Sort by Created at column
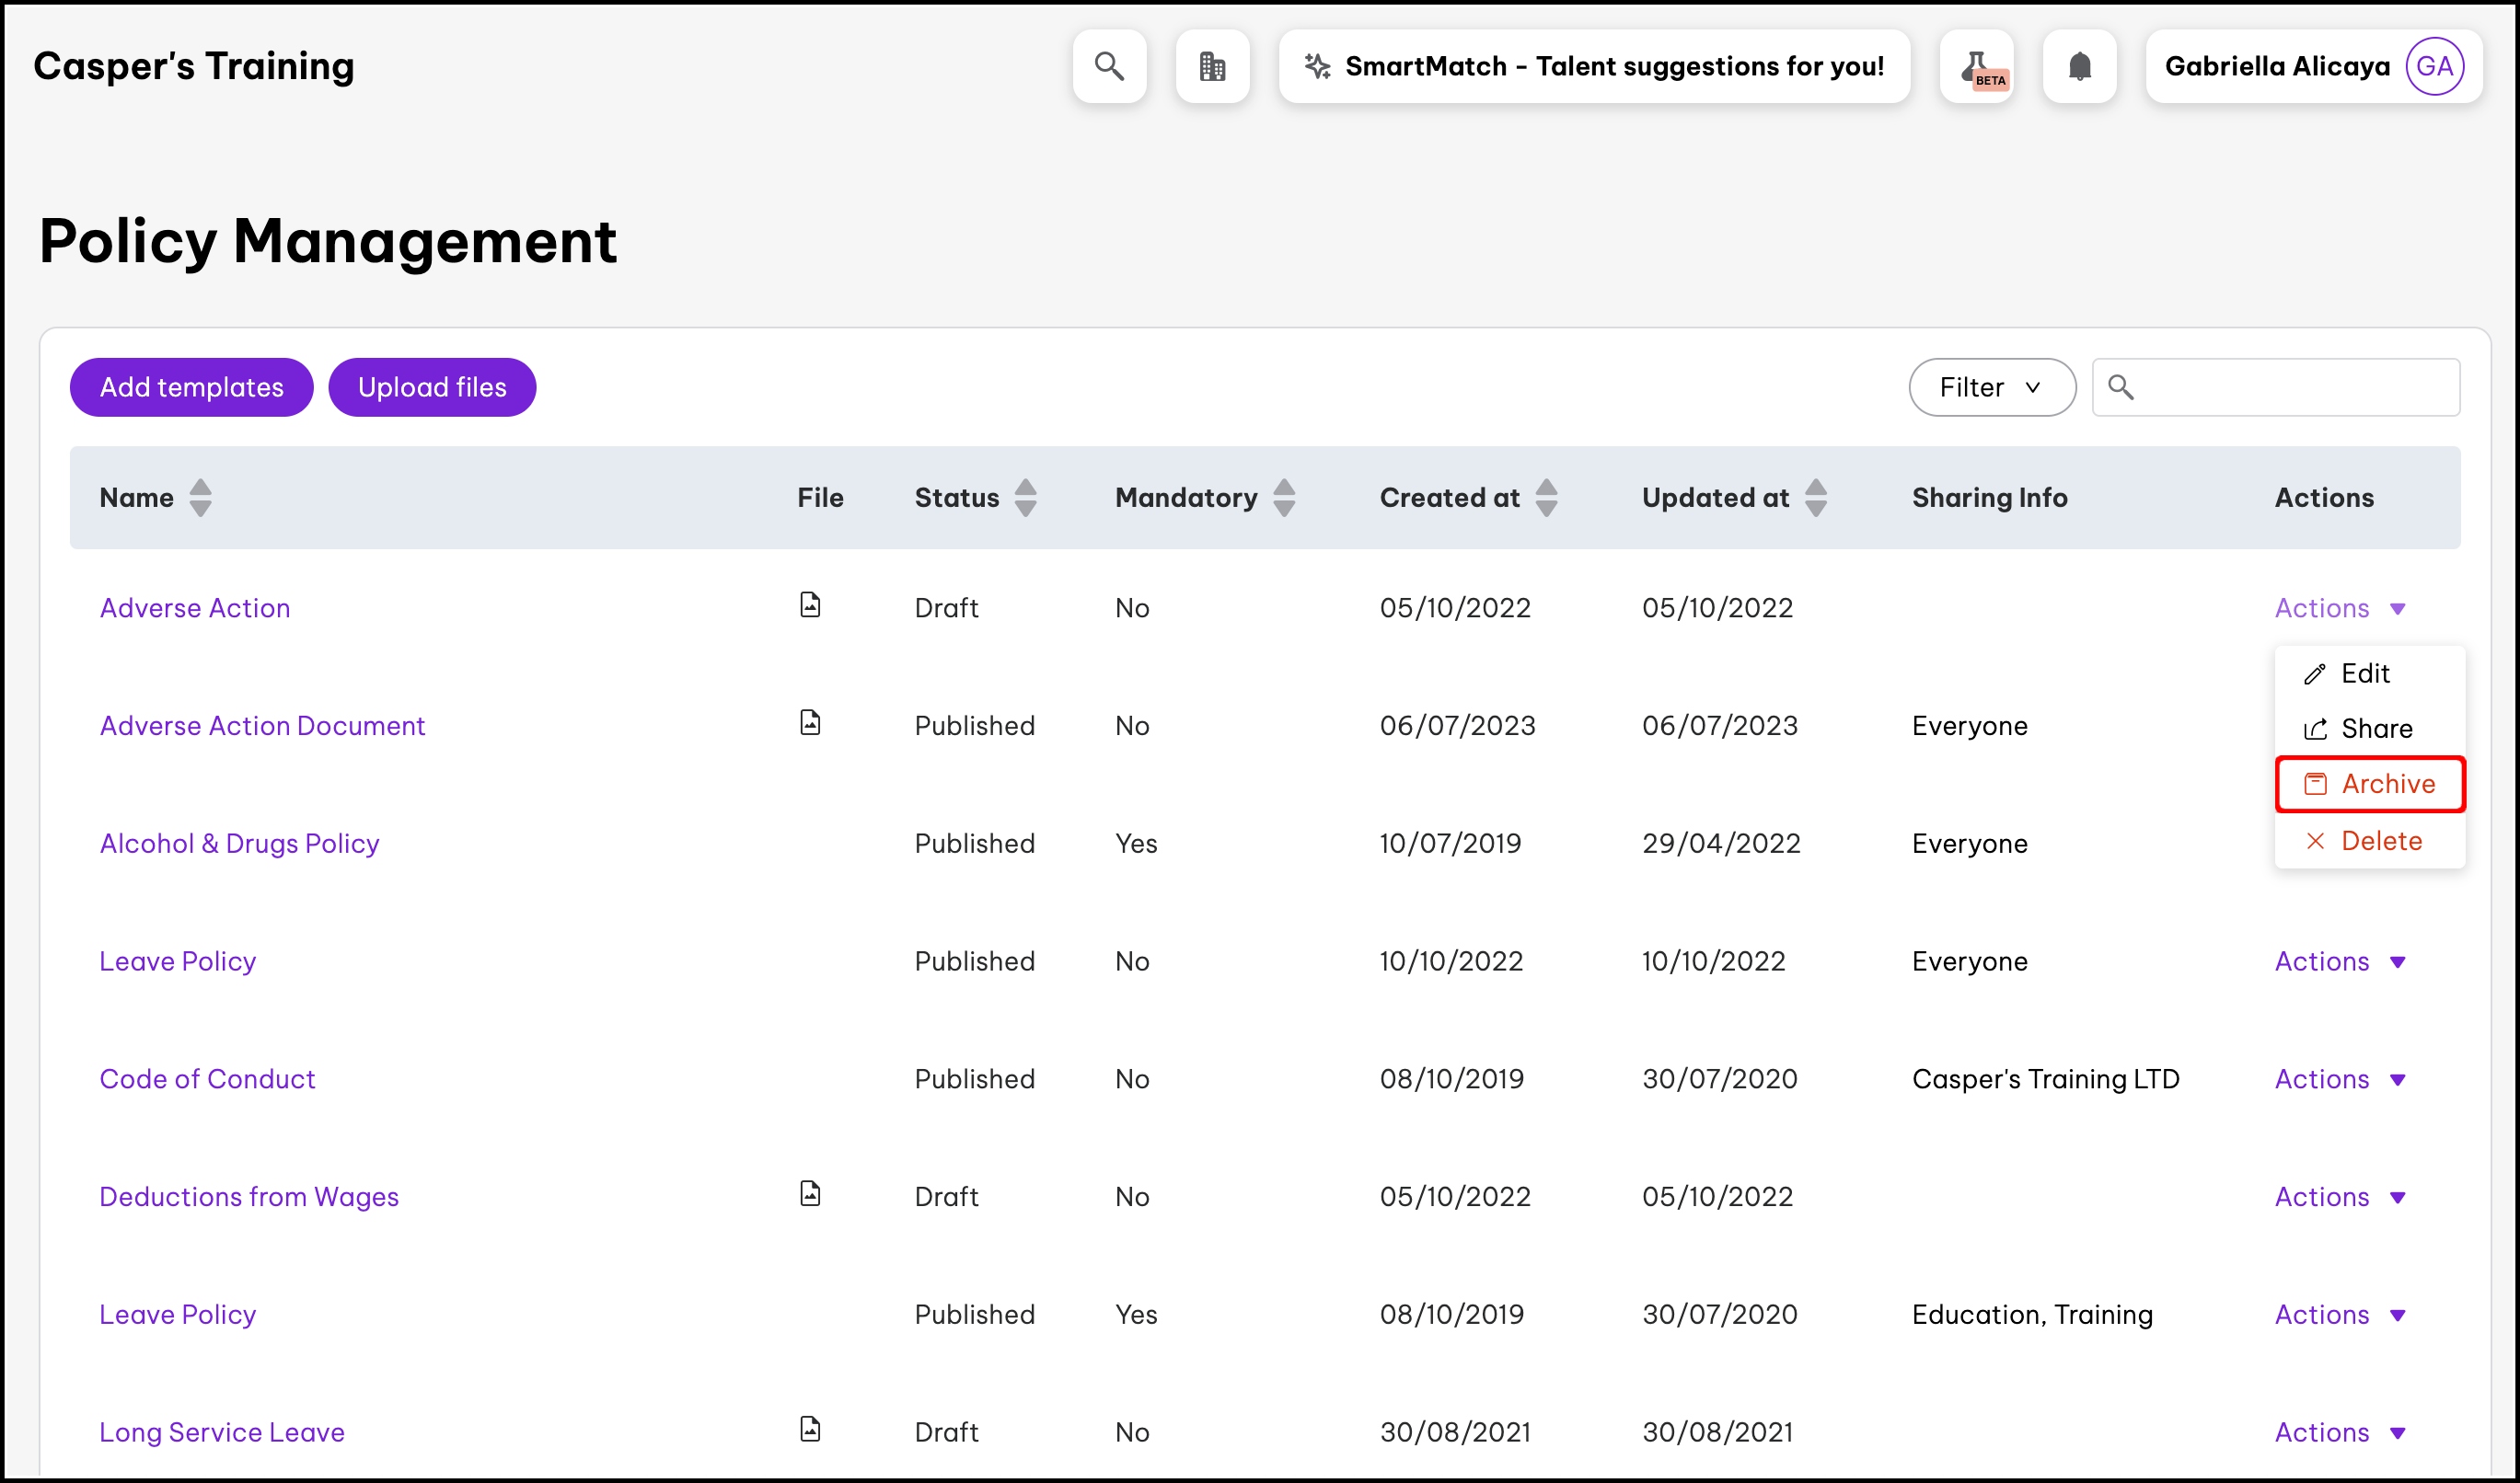Image resolution: width=2520 pixels, height=1483 pixels. coord(1546,498)
